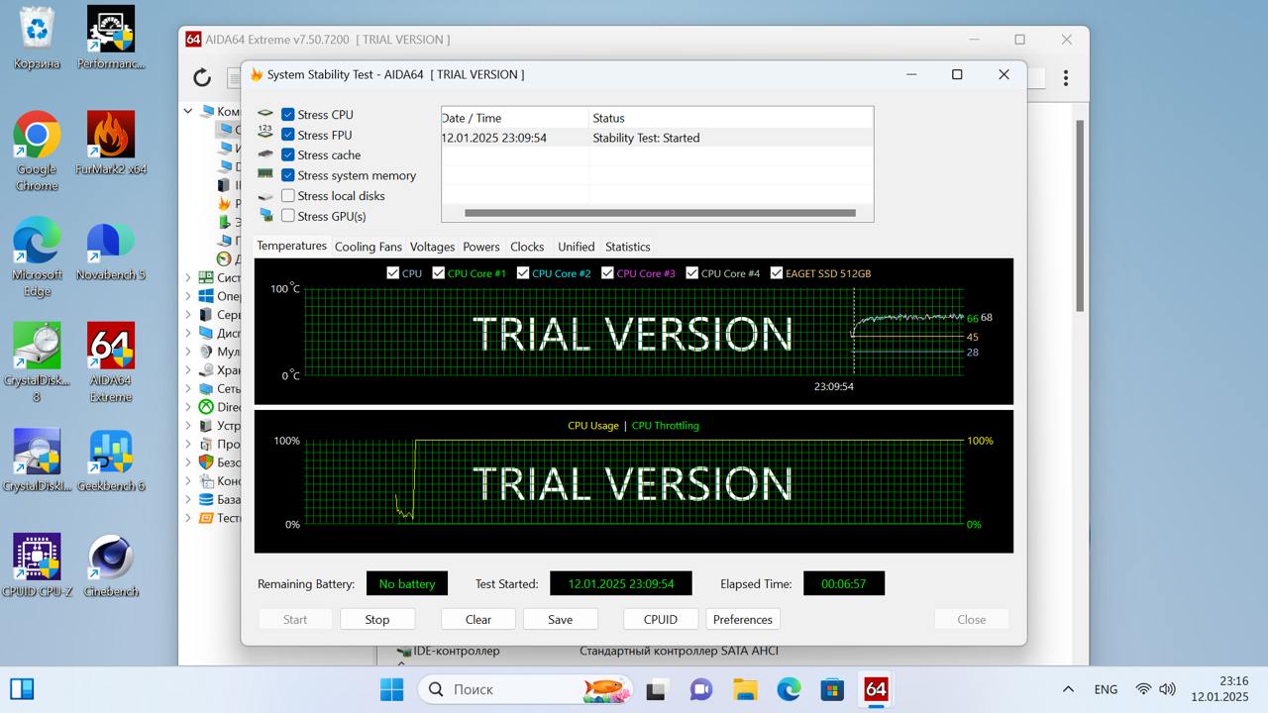
Task: Show hidden tray icons via taskbar chevron
Action: pyautogui.click(x=1068, y=689)
